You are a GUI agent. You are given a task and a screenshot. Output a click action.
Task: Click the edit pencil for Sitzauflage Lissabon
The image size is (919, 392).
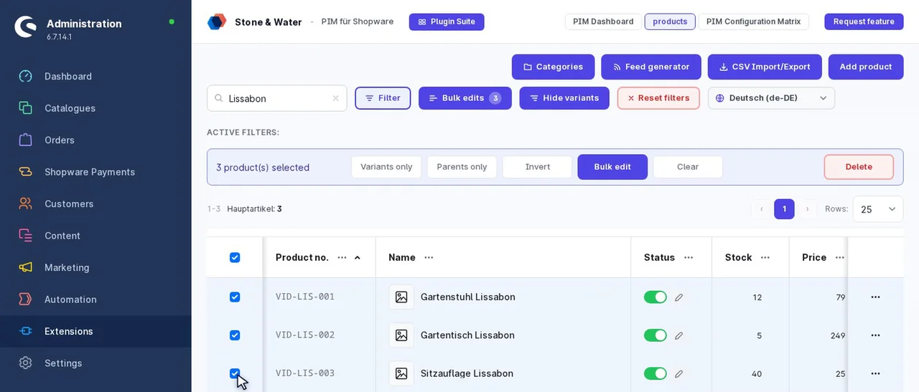pyautogui.click(x=679, y=373)
